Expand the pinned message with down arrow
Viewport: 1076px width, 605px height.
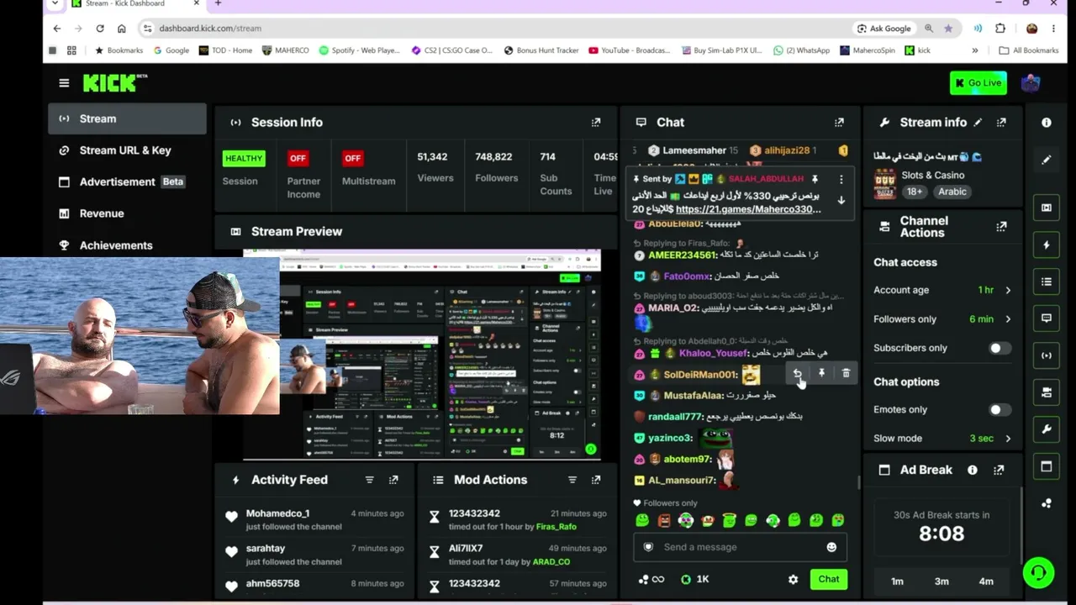[x=841, y=201]
